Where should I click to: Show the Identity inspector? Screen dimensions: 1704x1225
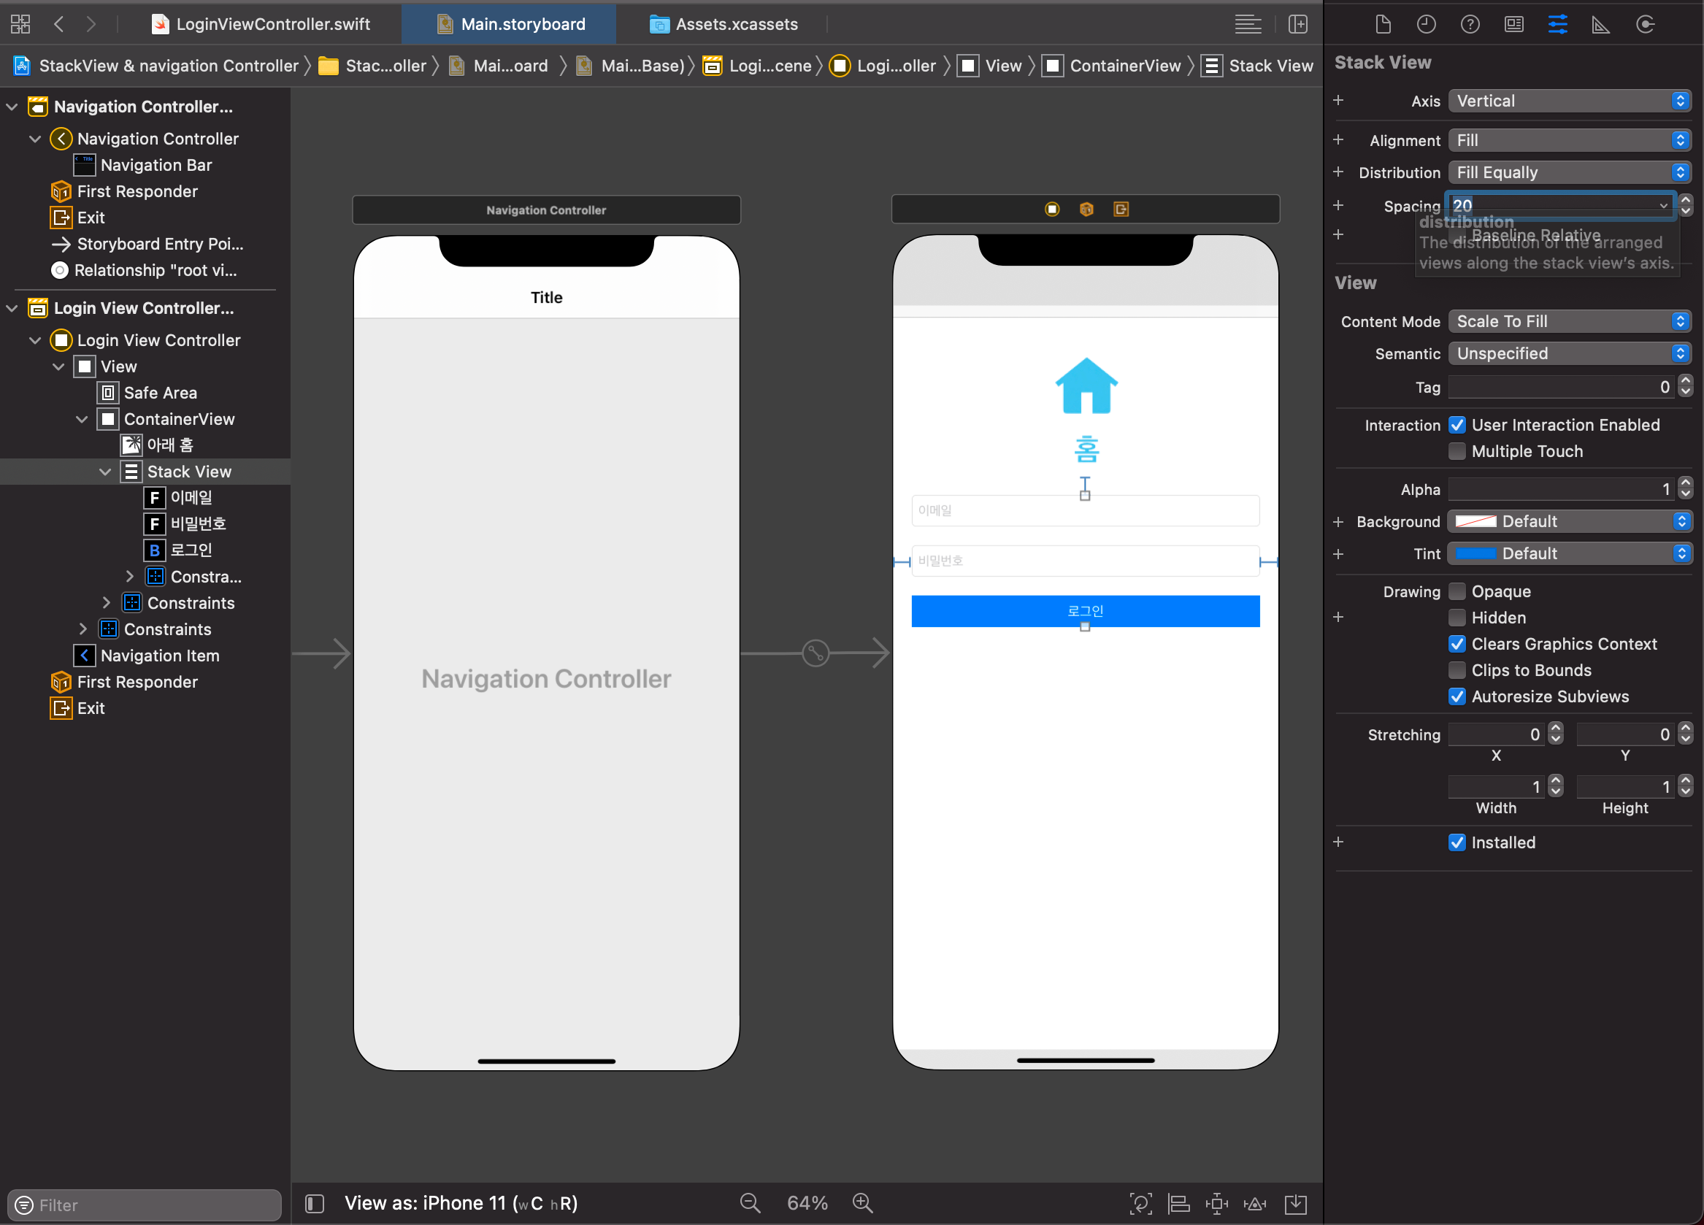[1514, 24]
